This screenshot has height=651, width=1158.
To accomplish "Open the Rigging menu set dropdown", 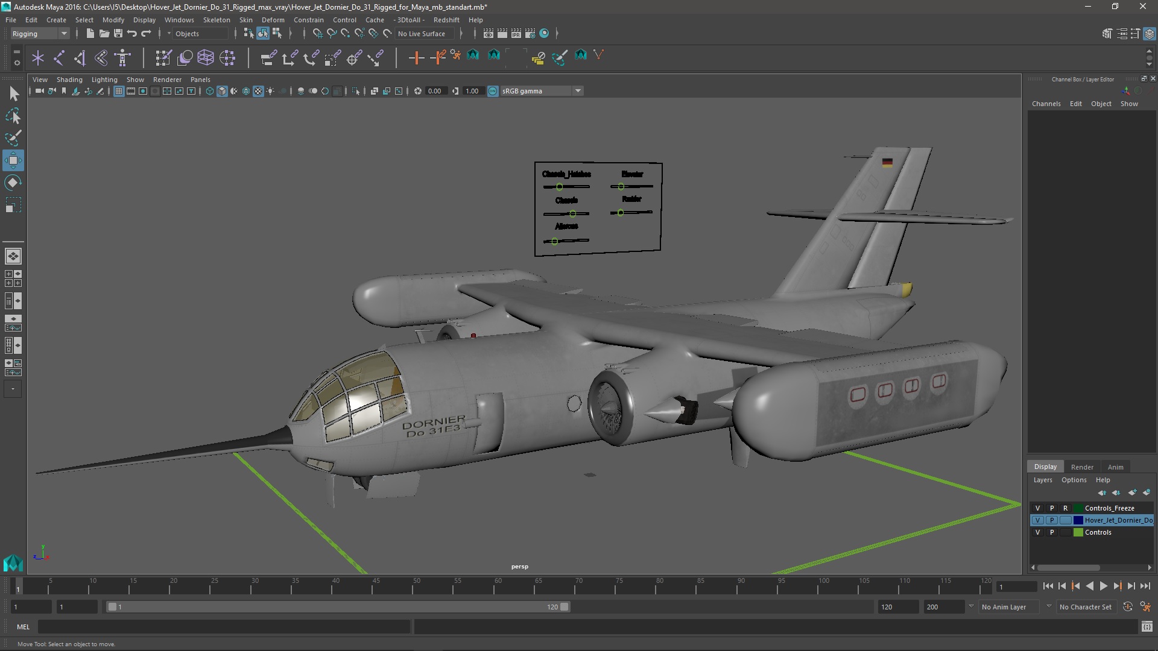I will [40, 34].
